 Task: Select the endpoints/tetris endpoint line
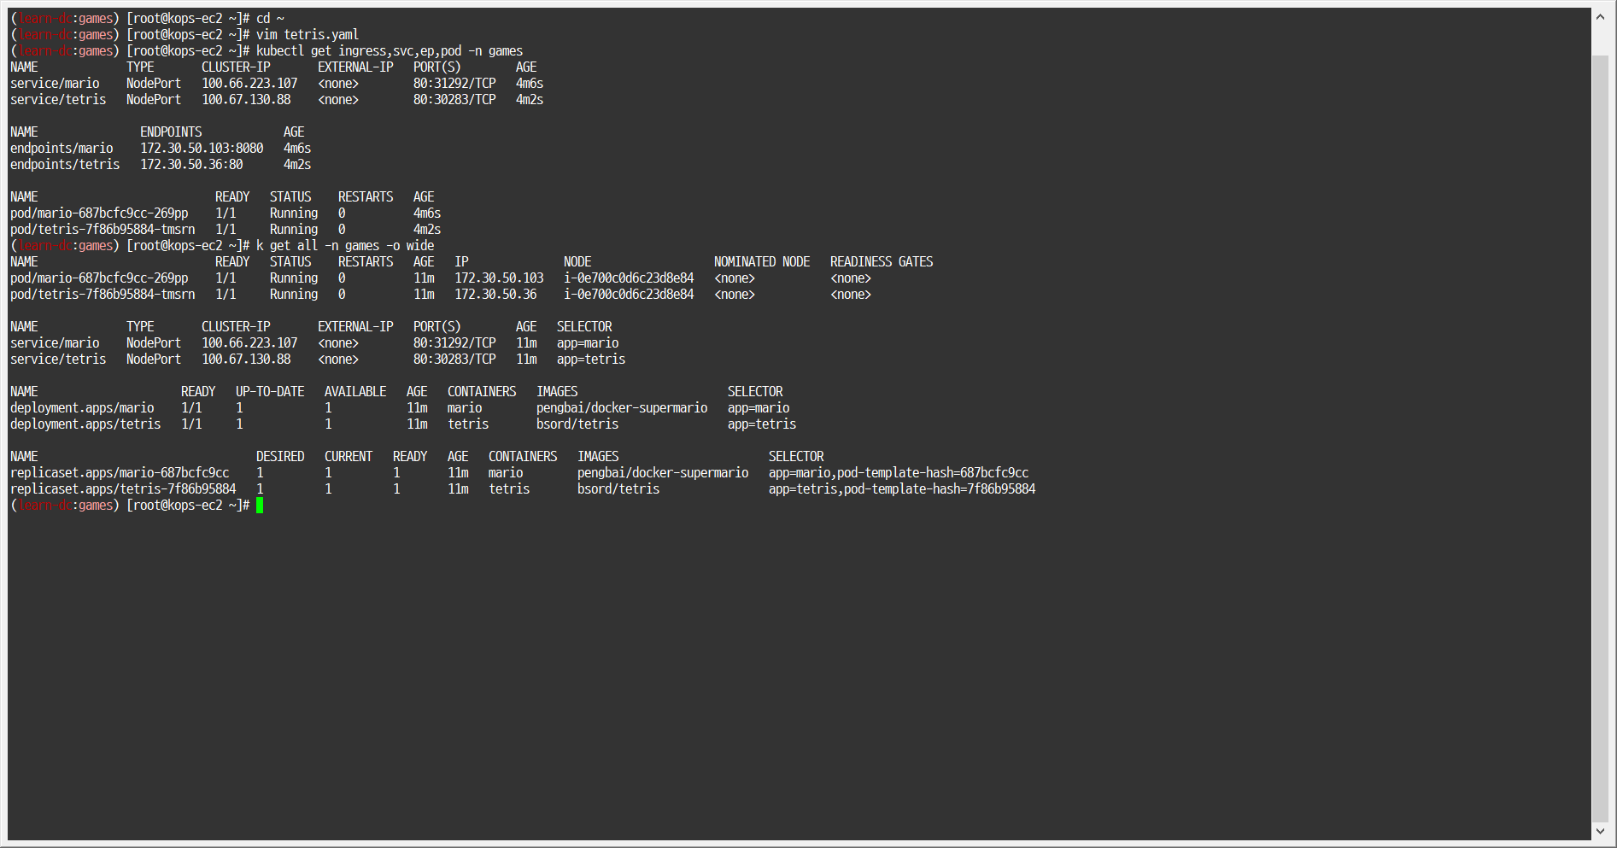pyautogui.click(x=65, y=164)
